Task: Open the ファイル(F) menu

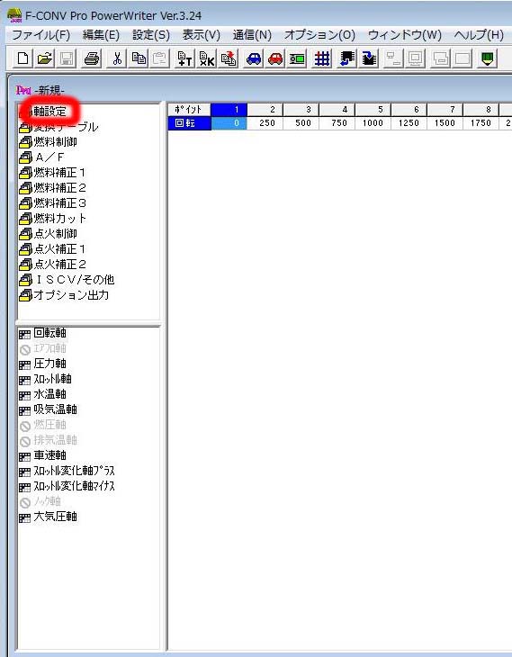Action: click(40, 35)
